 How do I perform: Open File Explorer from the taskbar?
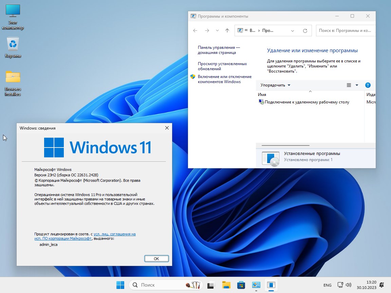point(226,285)
